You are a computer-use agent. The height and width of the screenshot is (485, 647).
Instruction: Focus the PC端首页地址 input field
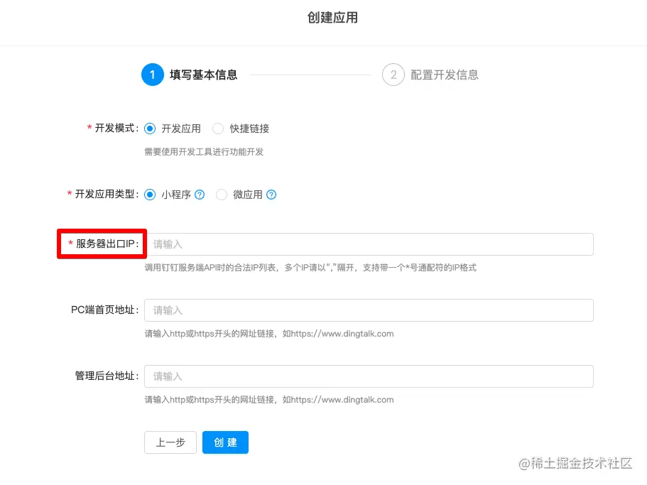point(369,310)
